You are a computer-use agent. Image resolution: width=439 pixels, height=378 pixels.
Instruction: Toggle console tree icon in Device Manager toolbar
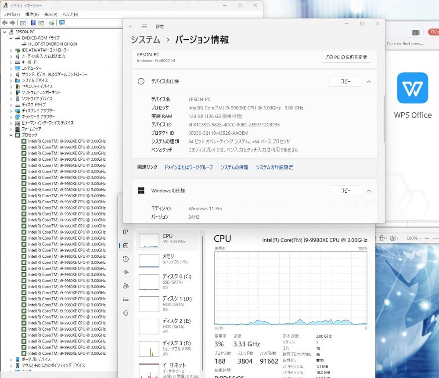coord(23,23)
